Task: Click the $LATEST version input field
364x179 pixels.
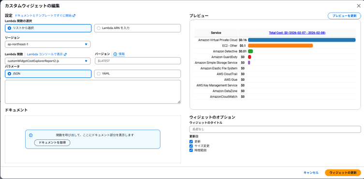Action: click(137, 61)
